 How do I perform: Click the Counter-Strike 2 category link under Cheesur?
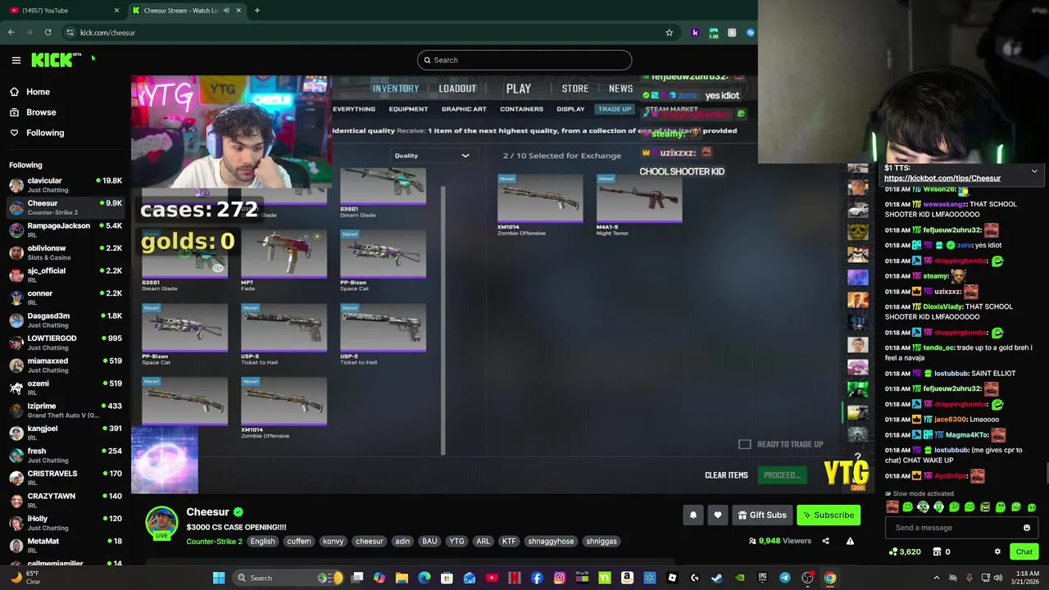click(x=214, y=541)
